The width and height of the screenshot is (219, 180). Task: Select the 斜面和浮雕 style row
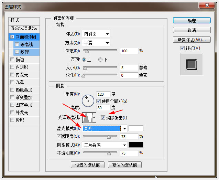tap(24, 37)
